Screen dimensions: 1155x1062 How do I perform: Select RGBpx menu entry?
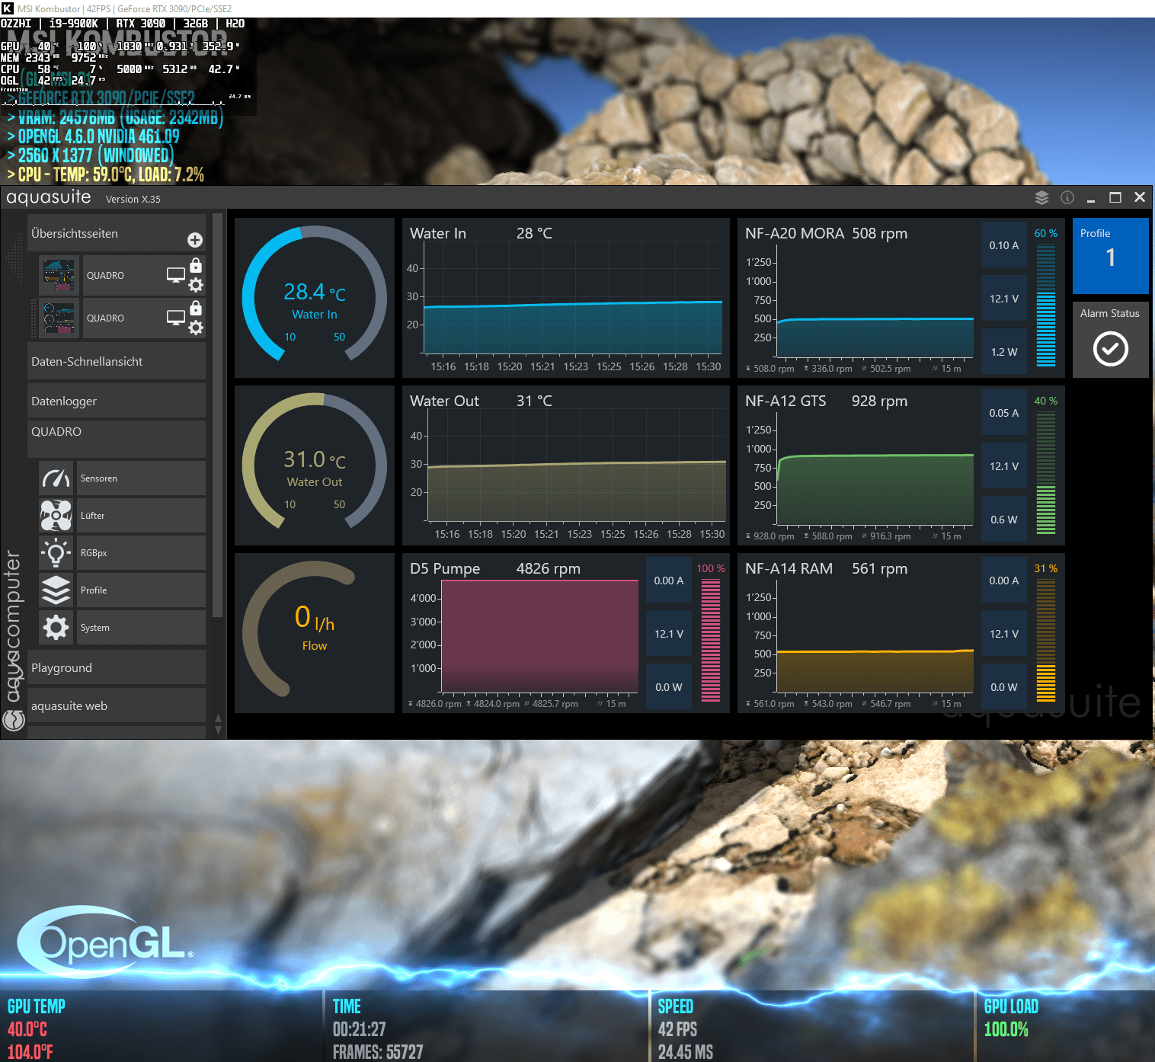[141, 553]
